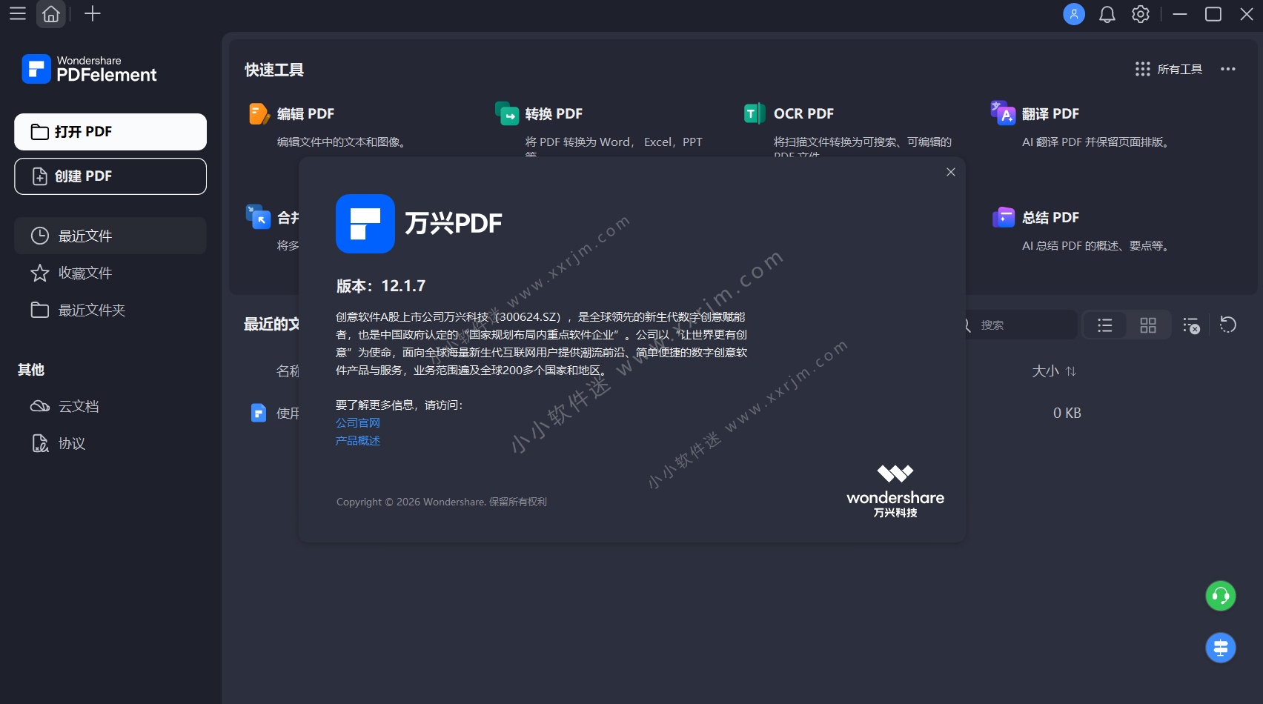Switch to list view for recent files
The width and height of the screenshot is (1263, 704).
1104,325
